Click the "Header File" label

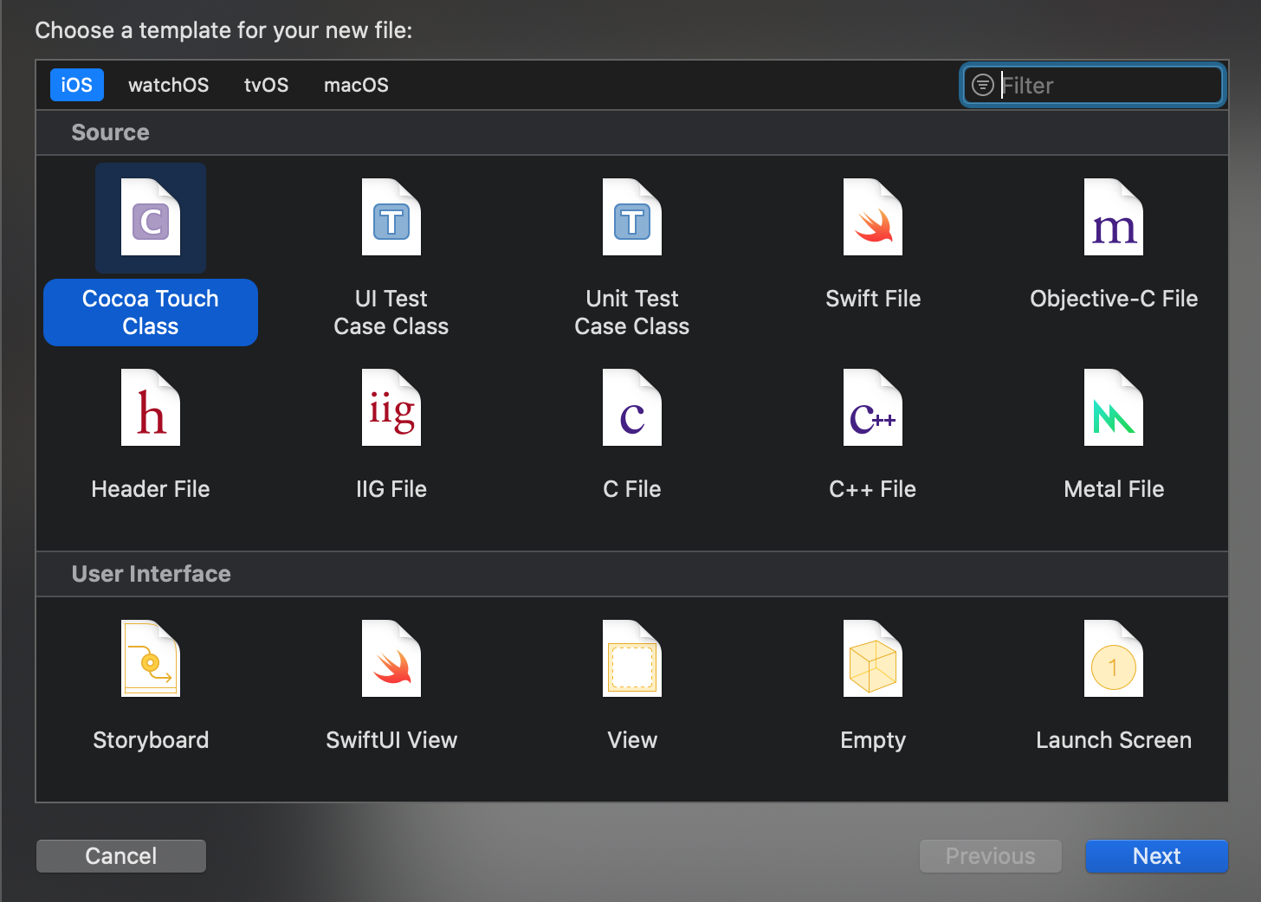151,489
